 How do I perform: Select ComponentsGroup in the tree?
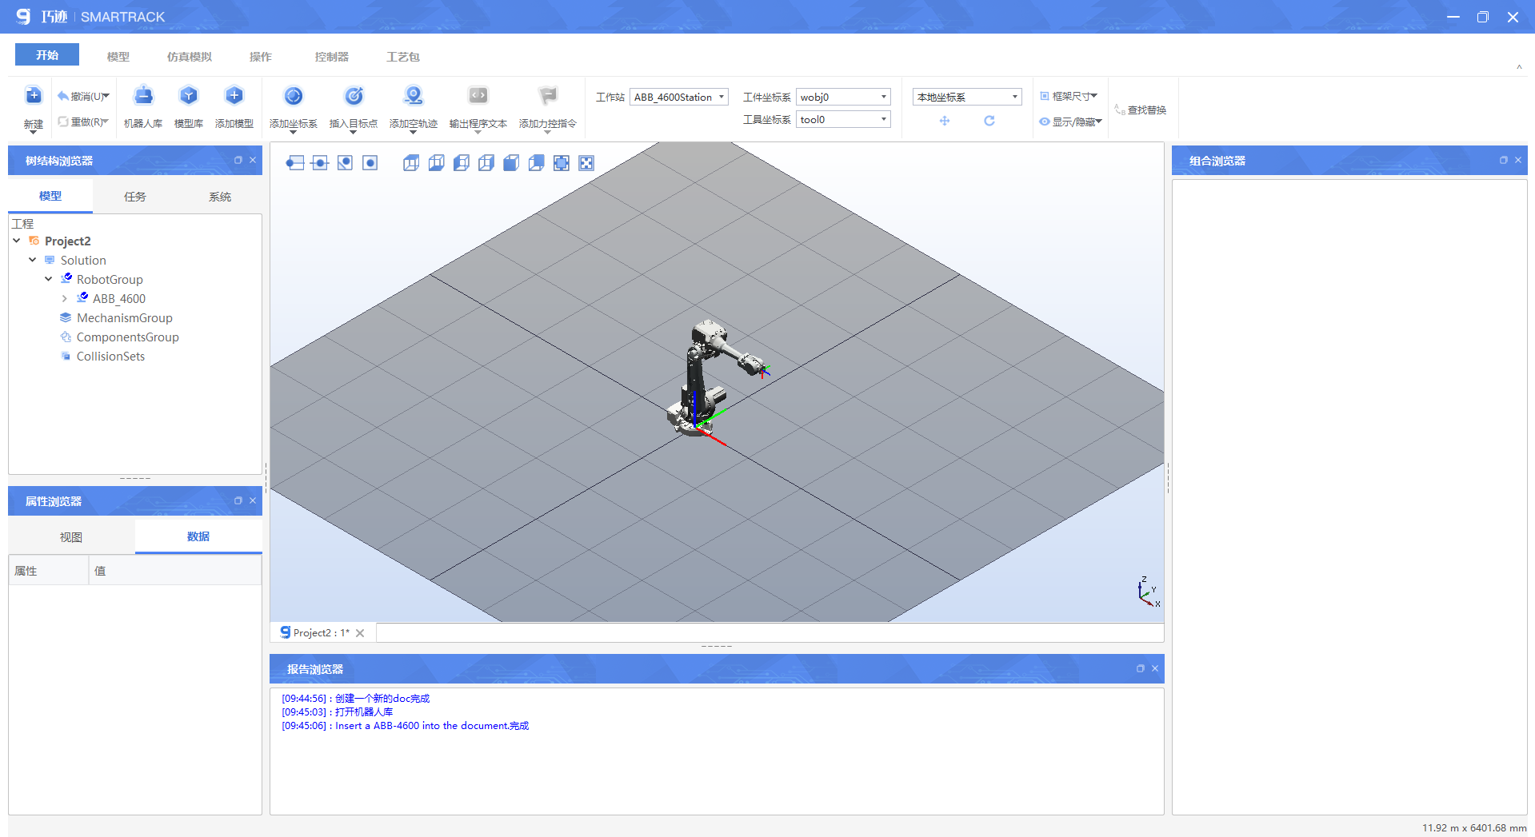click(127, 337)
